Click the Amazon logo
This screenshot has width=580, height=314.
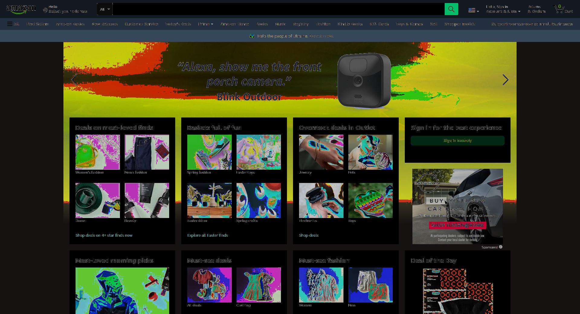point(21,9)
